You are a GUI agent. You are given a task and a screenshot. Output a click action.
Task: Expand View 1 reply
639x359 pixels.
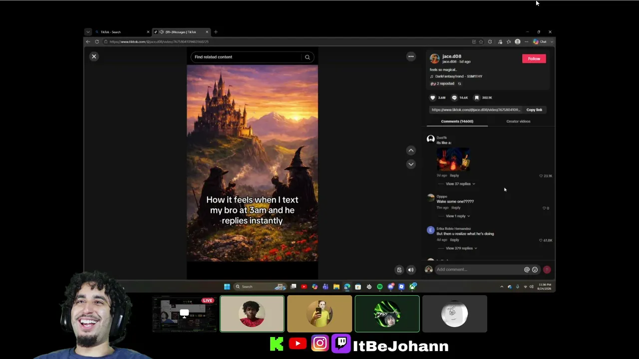pos(457,216)
